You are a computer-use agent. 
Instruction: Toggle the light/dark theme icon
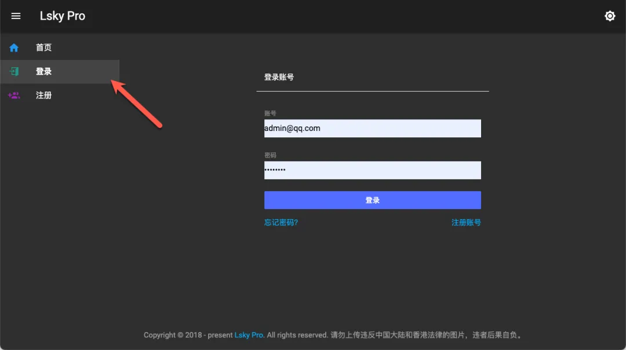tap(610, 16)
